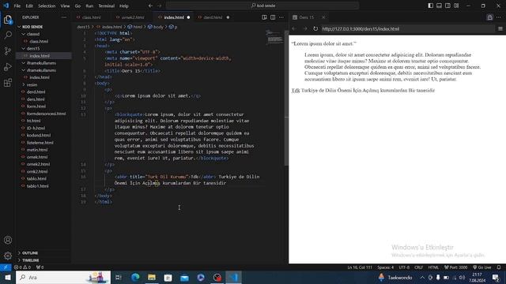Open Windows Start menu
This screenshot has width=506, height=284.
7,277
